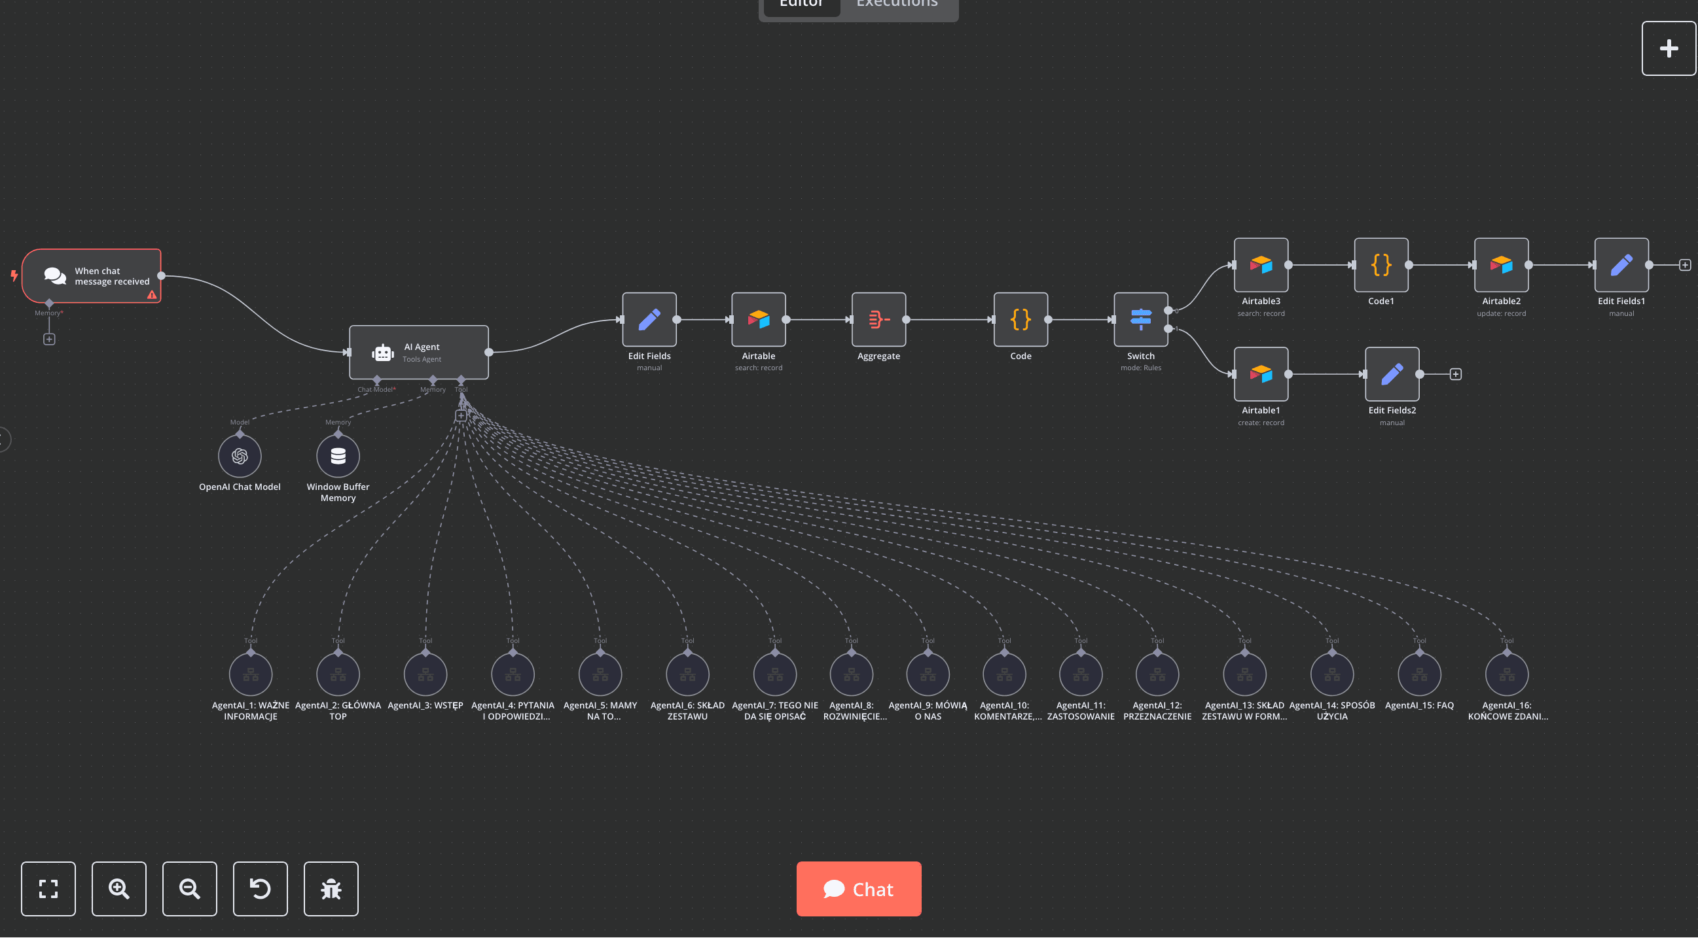1698x938 pixels.
Task: Reset the canvas zoom
Action: [x=261, y=889]
